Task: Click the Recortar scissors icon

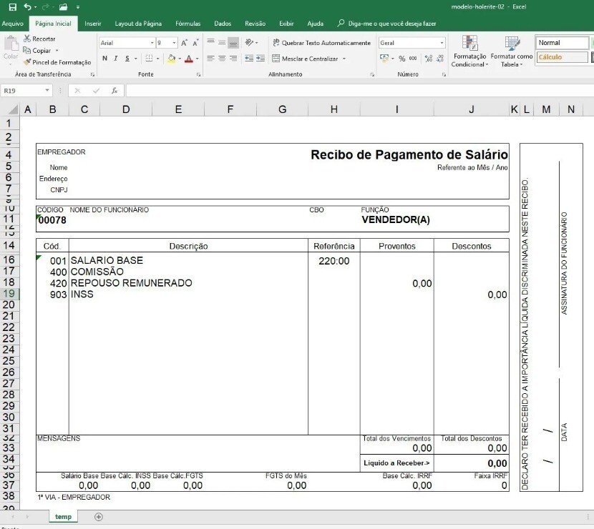Action: pyautogui.click(x=27, y=39)
